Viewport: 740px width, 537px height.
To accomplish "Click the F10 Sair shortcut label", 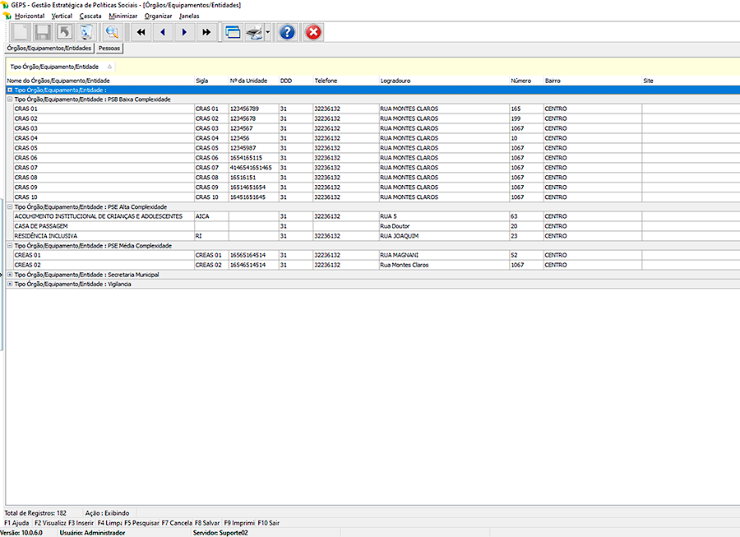I will pos(269,523).
